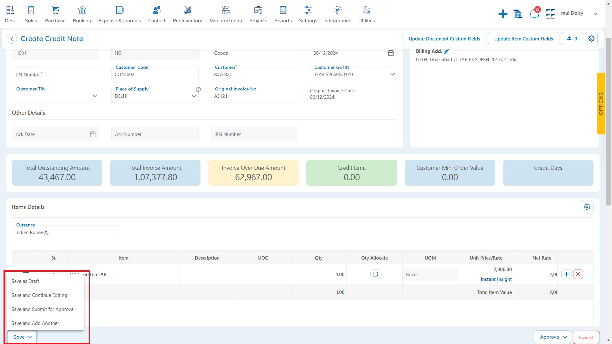
Task: Click the CN Number input field
Action: (x=55, y=75)
